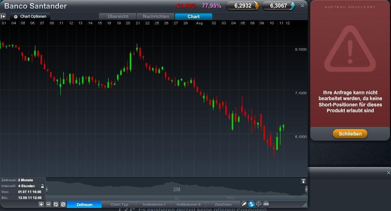
Task: Click the resize grip at chart bottom corner
Action: pyautogui.click(x=305, y=205)
